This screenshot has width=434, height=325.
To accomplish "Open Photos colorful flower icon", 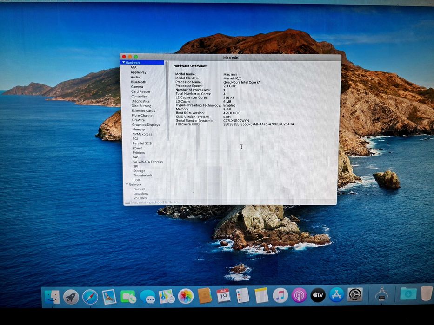I will [x=186, y=296].
